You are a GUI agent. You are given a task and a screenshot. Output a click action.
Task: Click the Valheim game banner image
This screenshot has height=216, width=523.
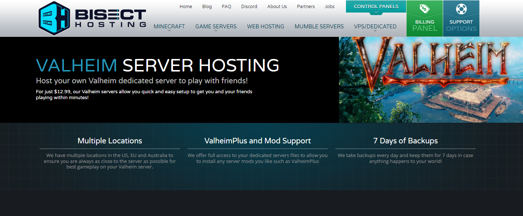[431, 80]
